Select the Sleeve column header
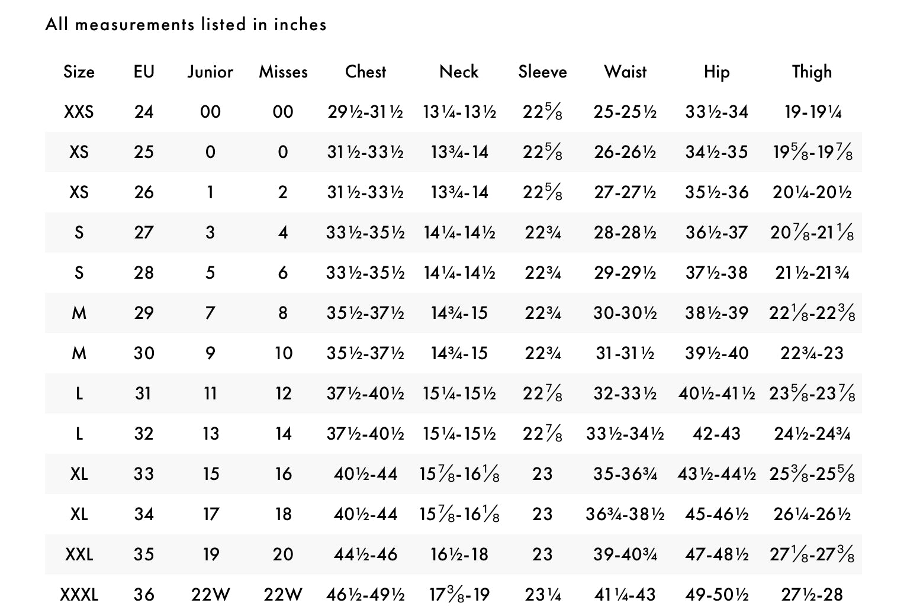Viewport: 907px width, 616px height. point(542,72)
